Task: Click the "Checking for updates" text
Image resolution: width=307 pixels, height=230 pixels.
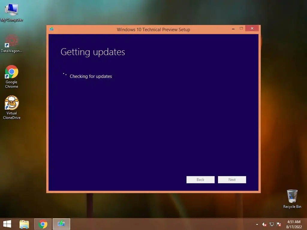Action: point(91,76)
